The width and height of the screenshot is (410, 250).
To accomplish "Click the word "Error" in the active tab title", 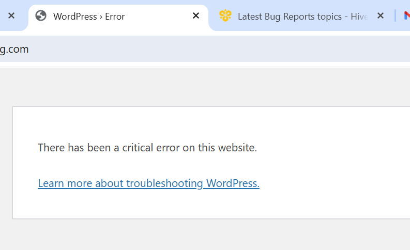I will coord(115,17).
